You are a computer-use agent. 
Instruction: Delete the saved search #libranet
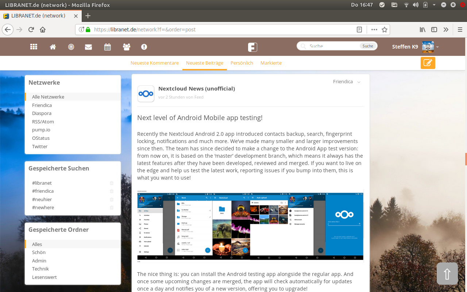tap(112, 183)
